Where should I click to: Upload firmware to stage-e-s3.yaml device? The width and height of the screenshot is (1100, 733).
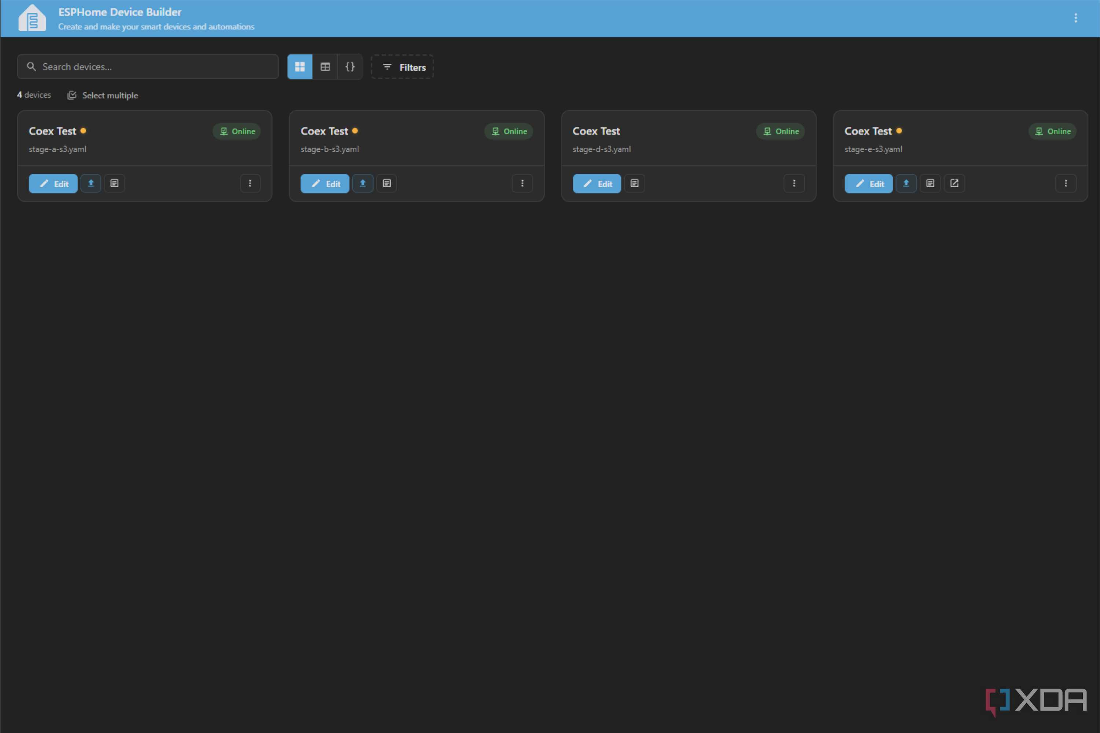[x=906, y=183]
